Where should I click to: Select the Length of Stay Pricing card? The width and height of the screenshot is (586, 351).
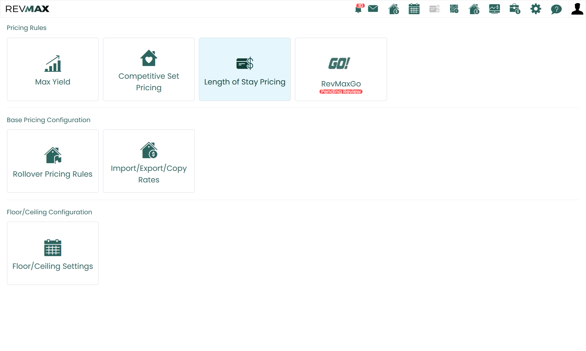[245, 69]
